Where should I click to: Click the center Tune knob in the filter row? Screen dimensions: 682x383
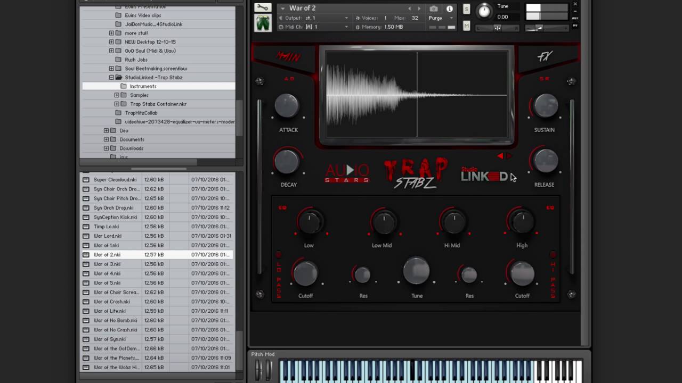click(416, 271)
